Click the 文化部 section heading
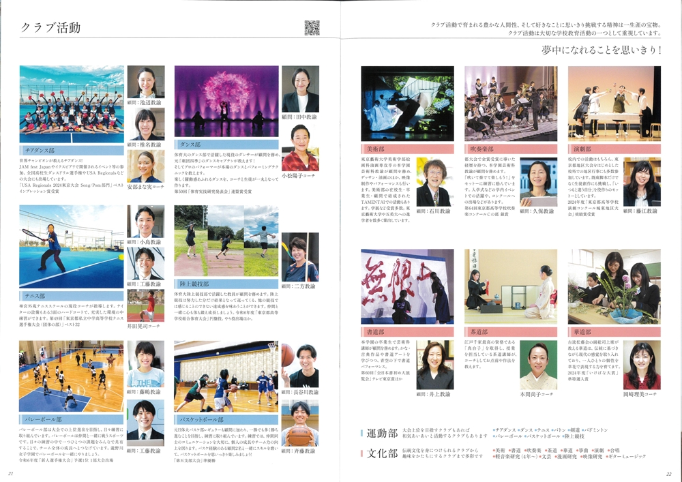The width and height of the screenshot is (682, 482). [x=381, y=453]
